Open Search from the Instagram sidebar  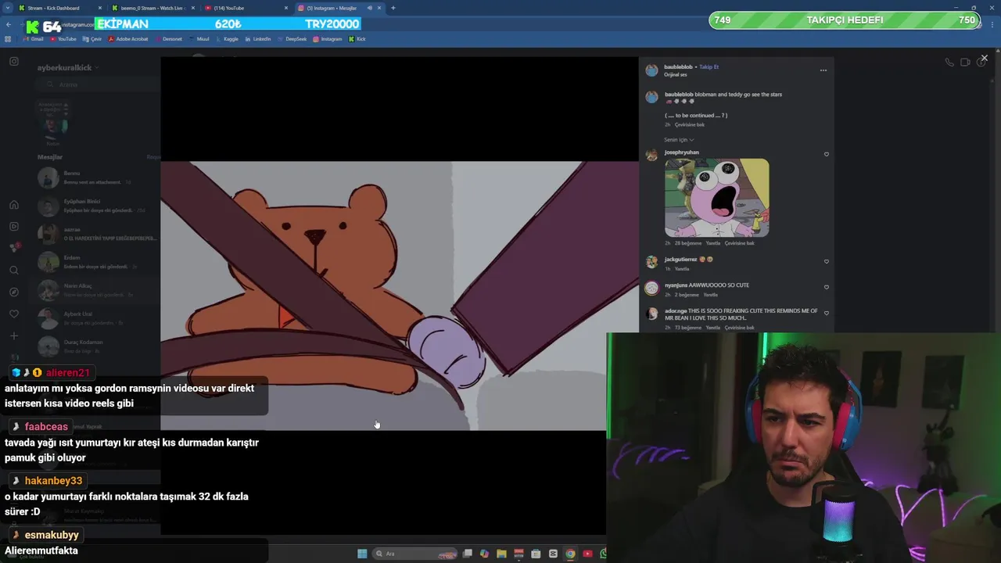click(x=14, y=271)
